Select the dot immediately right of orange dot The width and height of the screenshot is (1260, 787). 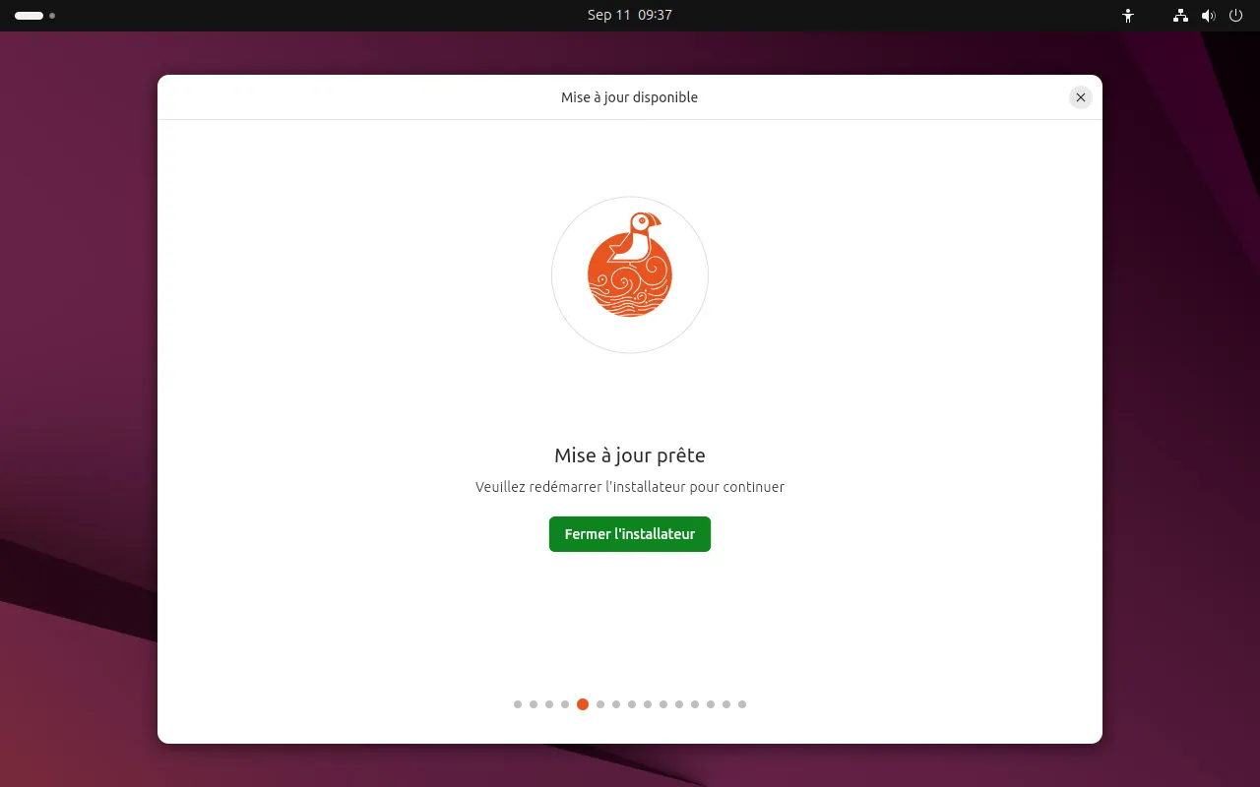coord(600,704)
